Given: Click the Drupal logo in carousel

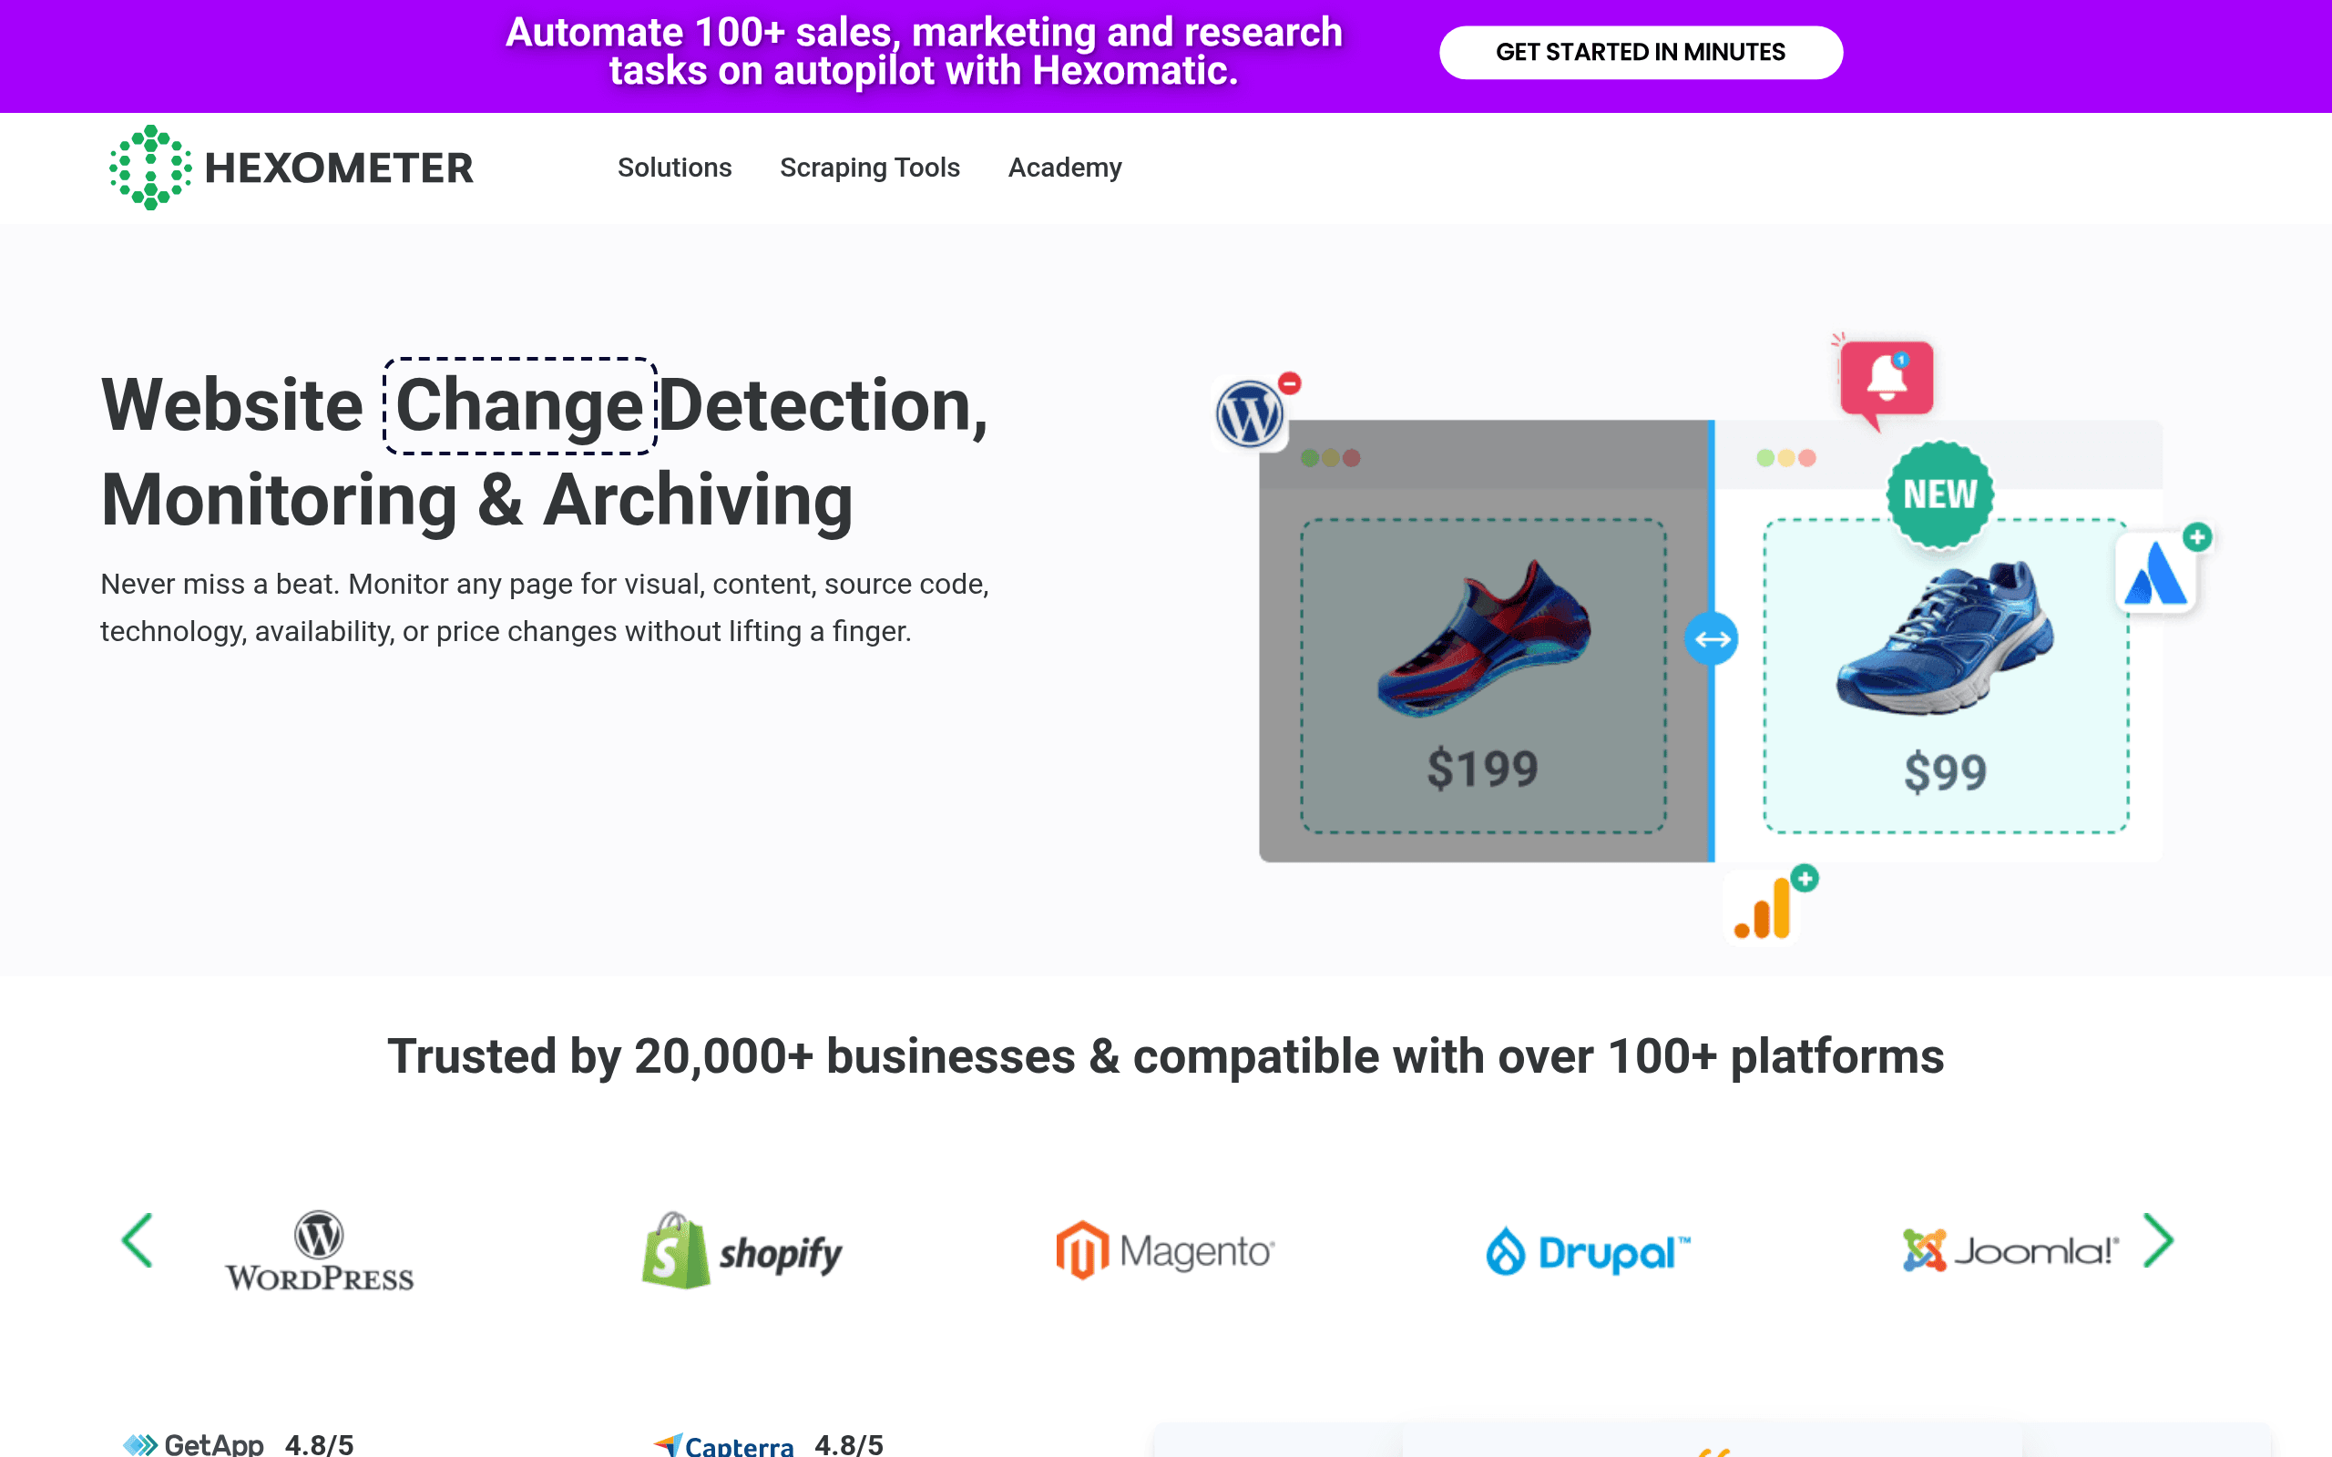Looking at the screenshot, I should pyautogui.click(x=1588, y=1252).
